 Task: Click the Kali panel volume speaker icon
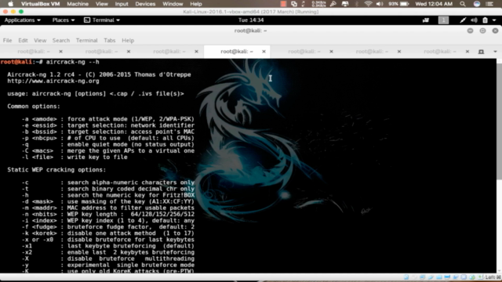coord(474,20)
